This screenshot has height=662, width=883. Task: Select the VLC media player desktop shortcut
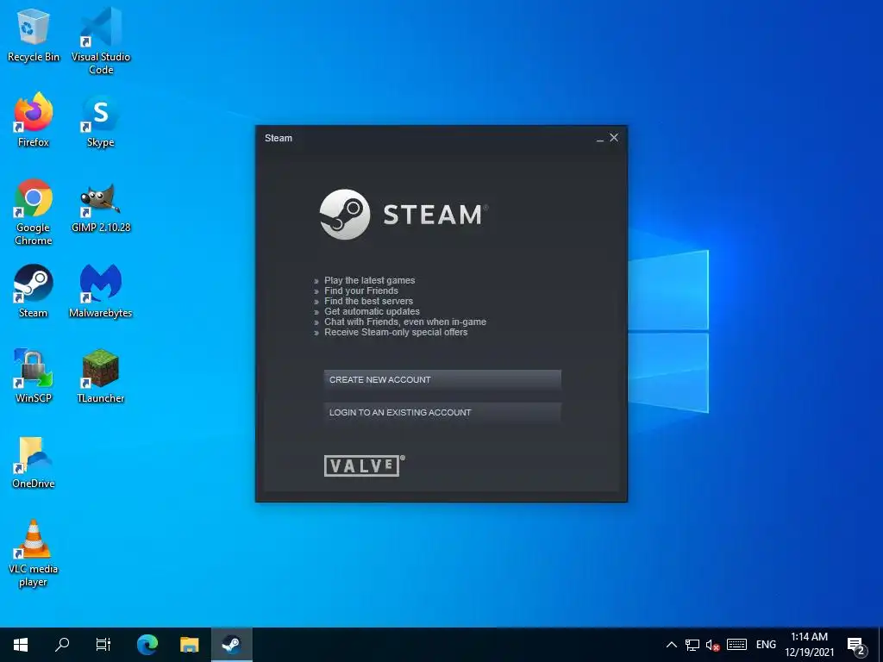[x=34, y=553]
